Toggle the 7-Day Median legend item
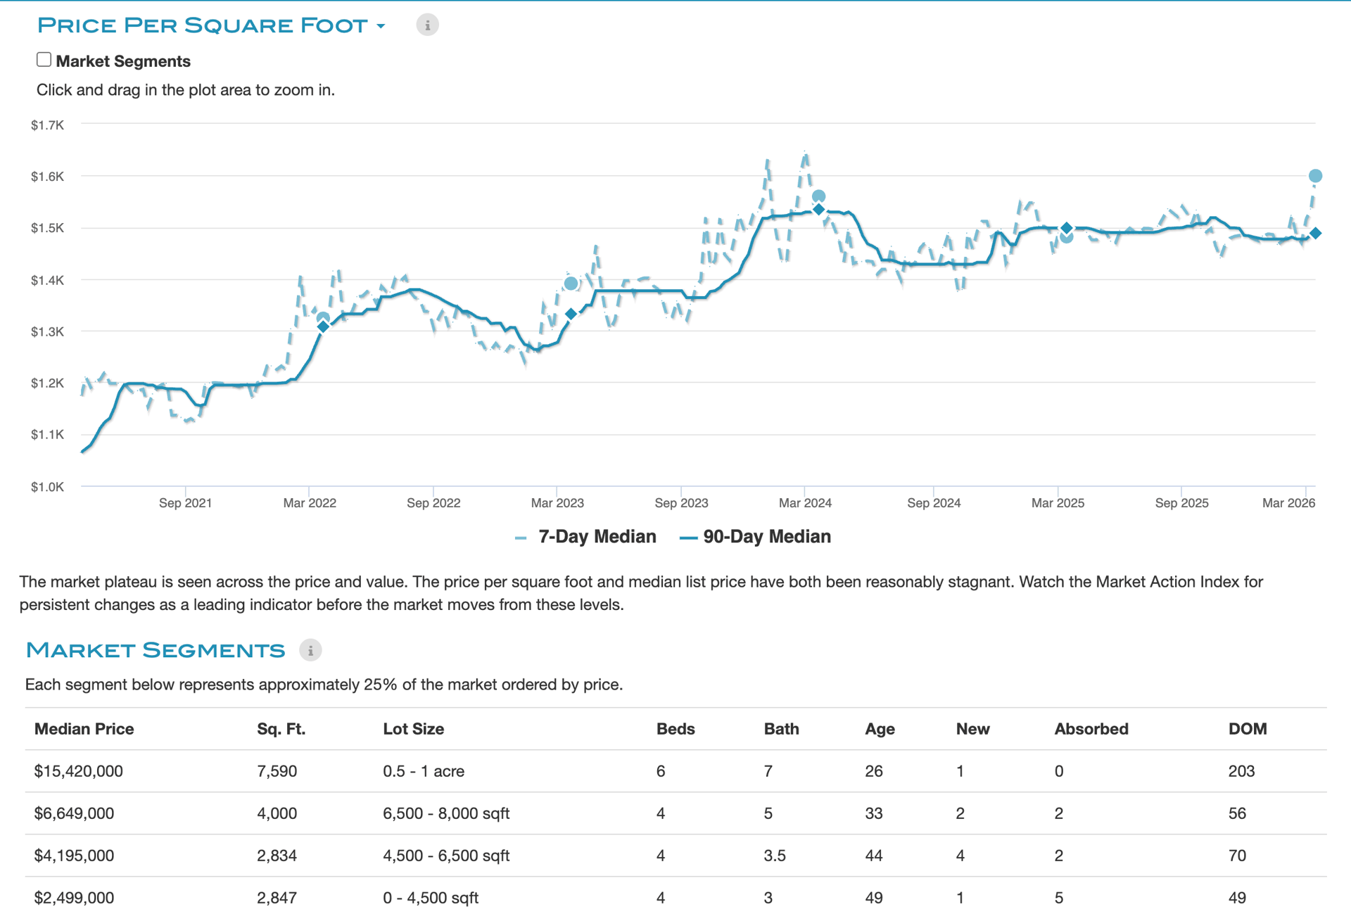 (597, 537)
